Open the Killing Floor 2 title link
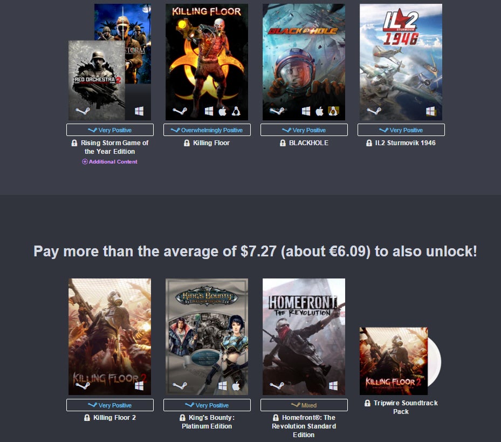 pyautogui.click(x=114, y=417)
